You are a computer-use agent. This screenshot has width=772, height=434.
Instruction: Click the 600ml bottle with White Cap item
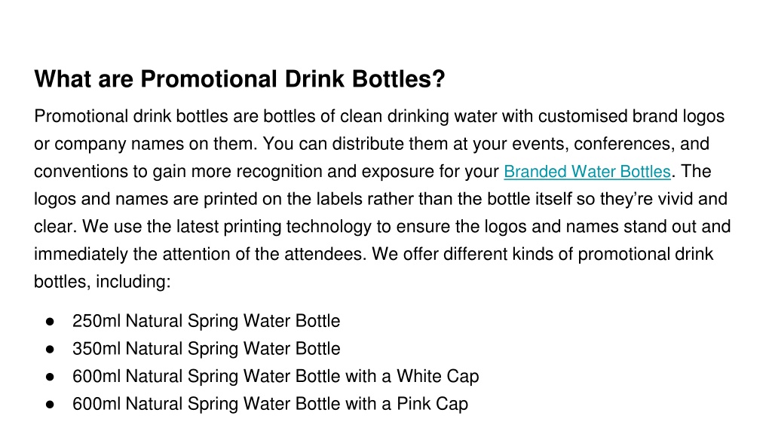(276, 377)
